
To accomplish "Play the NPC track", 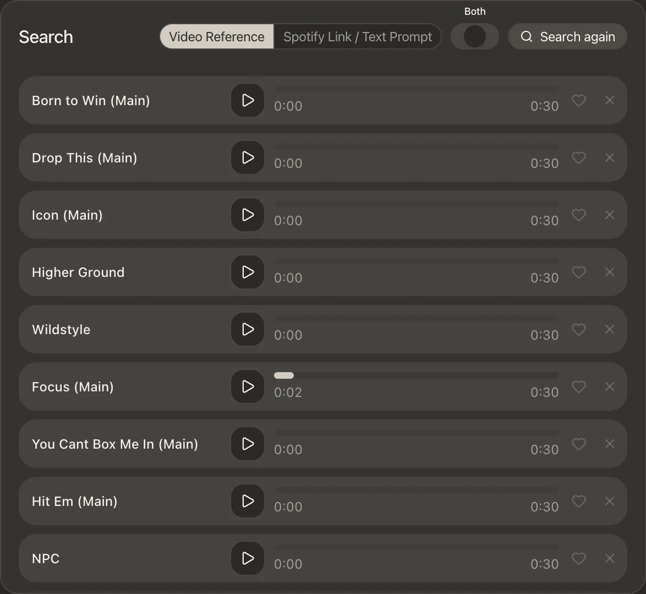I will point(248,559).
